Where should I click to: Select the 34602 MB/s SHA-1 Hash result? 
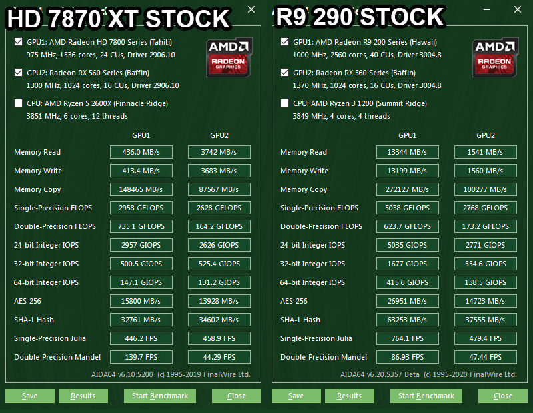[x=219, y=320]
